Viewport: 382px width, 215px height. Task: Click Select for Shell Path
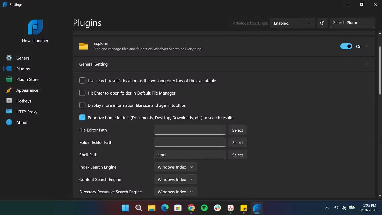coord(238,155)
